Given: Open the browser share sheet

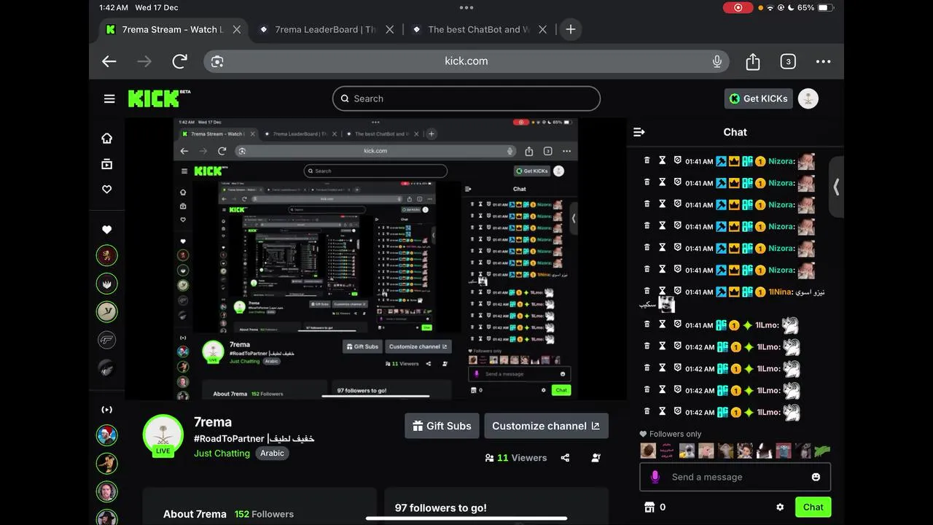Looking at the screenshot, I should click(753, 61).
